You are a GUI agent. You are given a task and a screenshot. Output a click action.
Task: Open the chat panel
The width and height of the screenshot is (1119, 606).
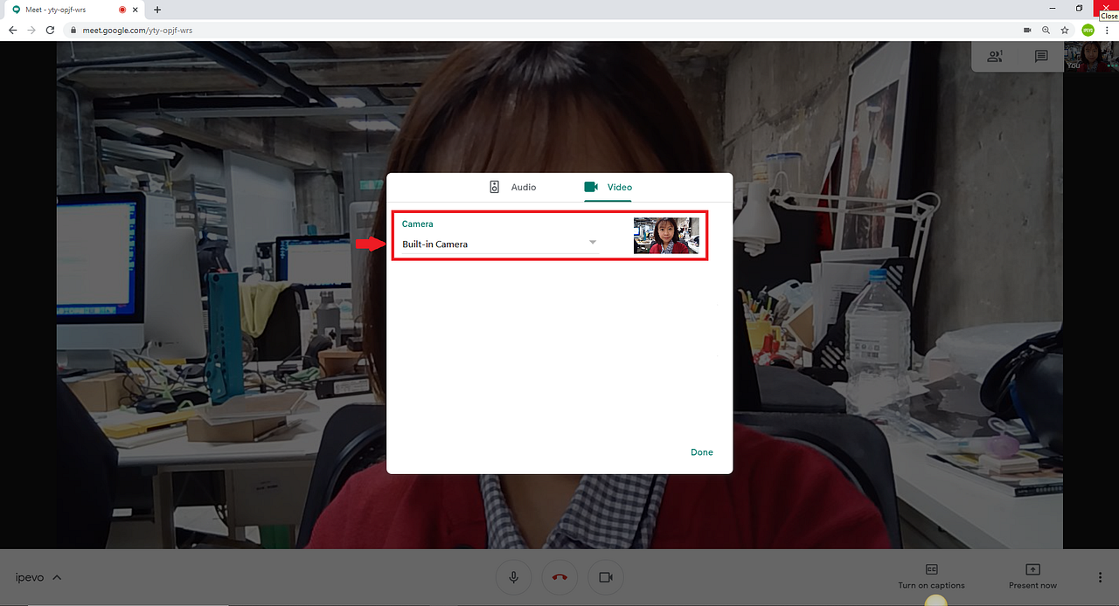(x=1040, y=56)
